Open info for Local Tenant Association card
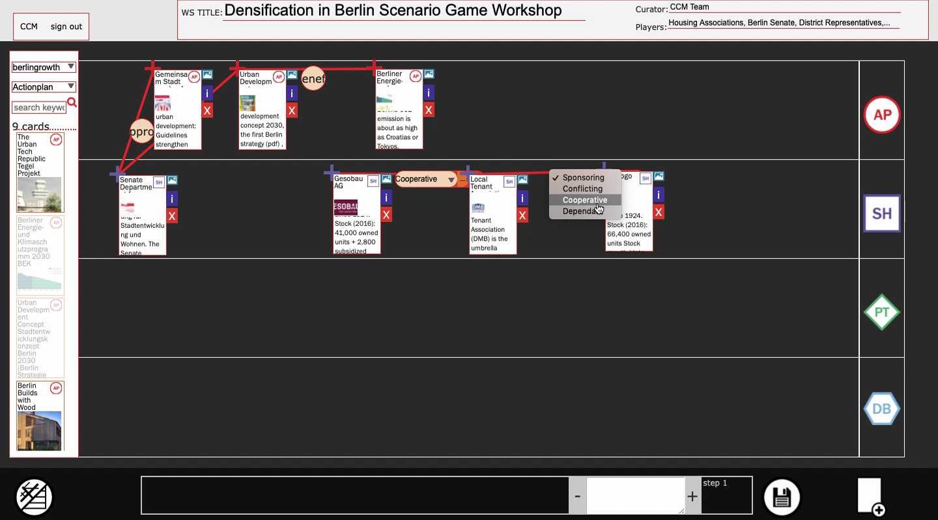 pyautogui.click(x=522, y=198)
